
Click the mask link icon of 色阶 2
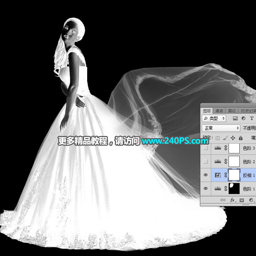[x=226, y=161]
